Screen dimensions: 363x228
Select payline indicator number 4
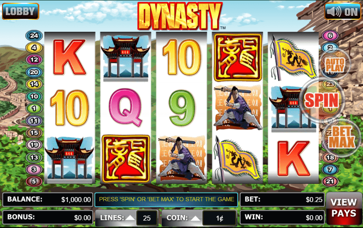click(x=34, y=48)
